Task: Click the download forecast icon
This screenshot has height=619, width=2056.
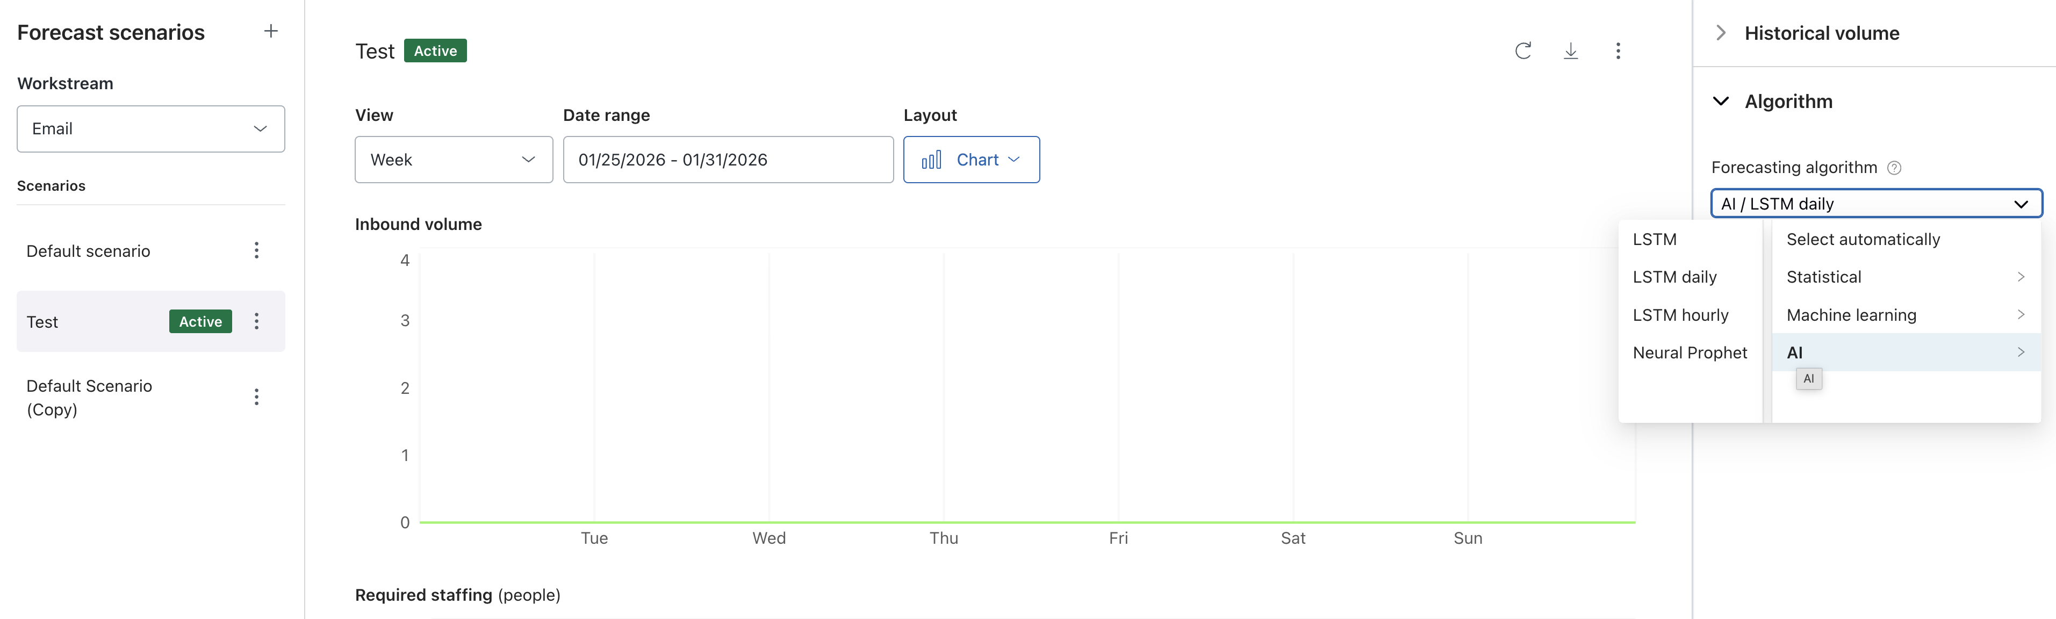Action: (x=1570, y=51)
